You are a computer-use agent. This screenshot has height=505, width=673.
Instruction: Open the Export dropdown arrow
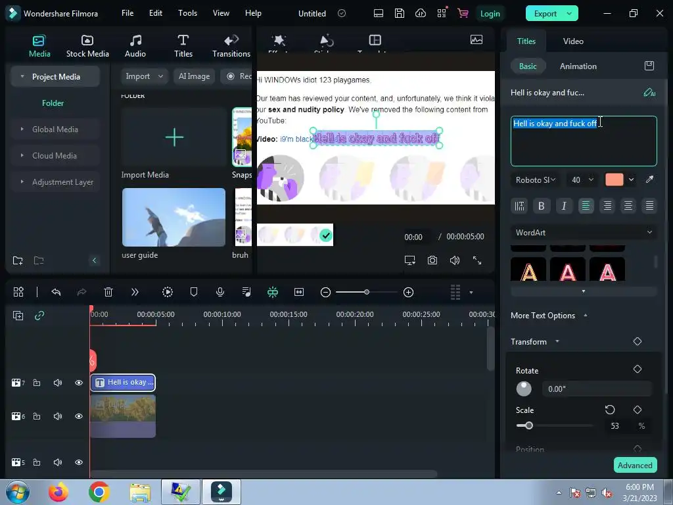point(569,13)
